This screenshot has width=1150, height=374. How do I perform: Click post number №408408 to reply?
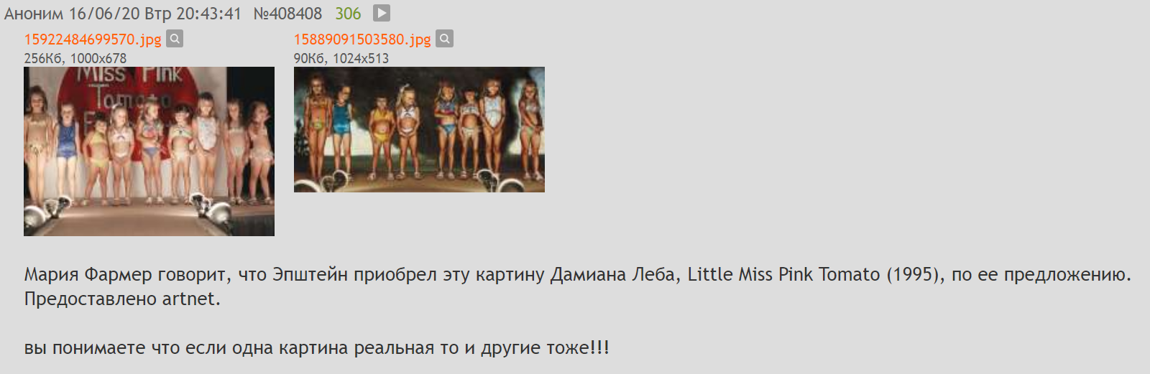coord(287,14)
